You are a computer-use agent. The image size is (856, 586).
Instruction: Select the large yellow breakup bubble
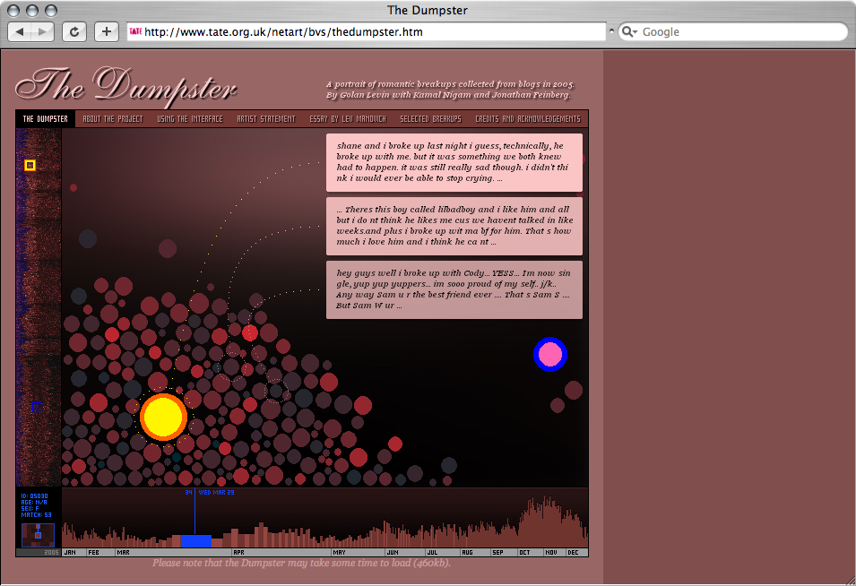point(163,418)
